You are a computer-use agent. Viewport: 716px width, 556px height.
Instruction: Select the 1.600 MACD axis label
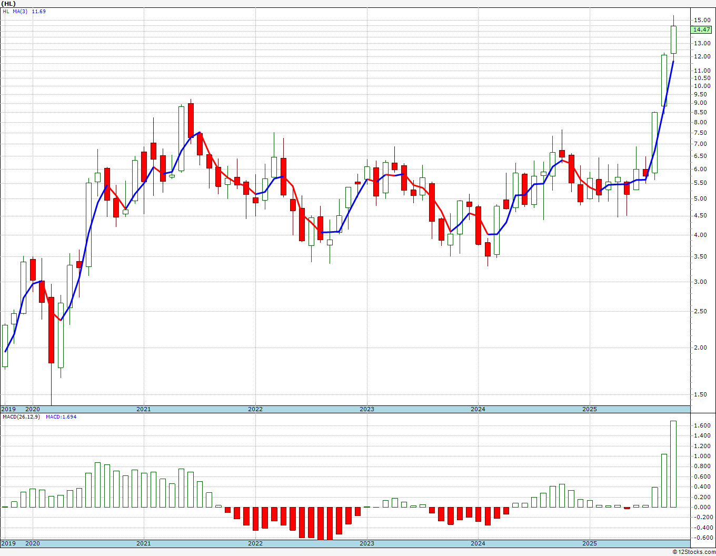pyautogui.click(x=702, y=425)
